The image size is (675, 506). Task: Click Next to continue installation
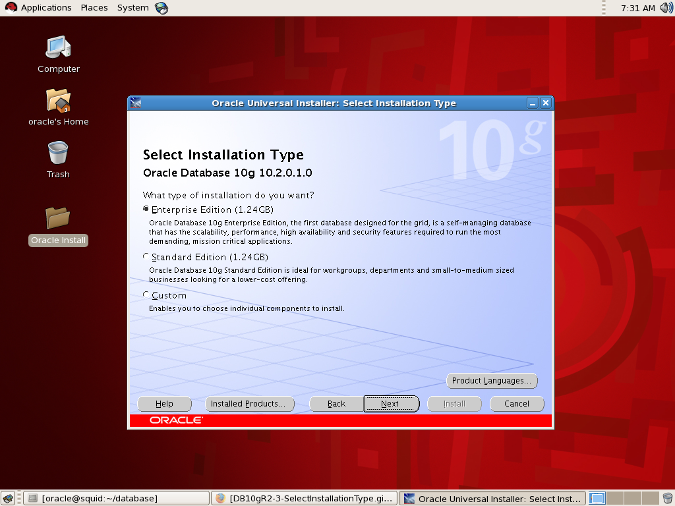coord(392,404)
